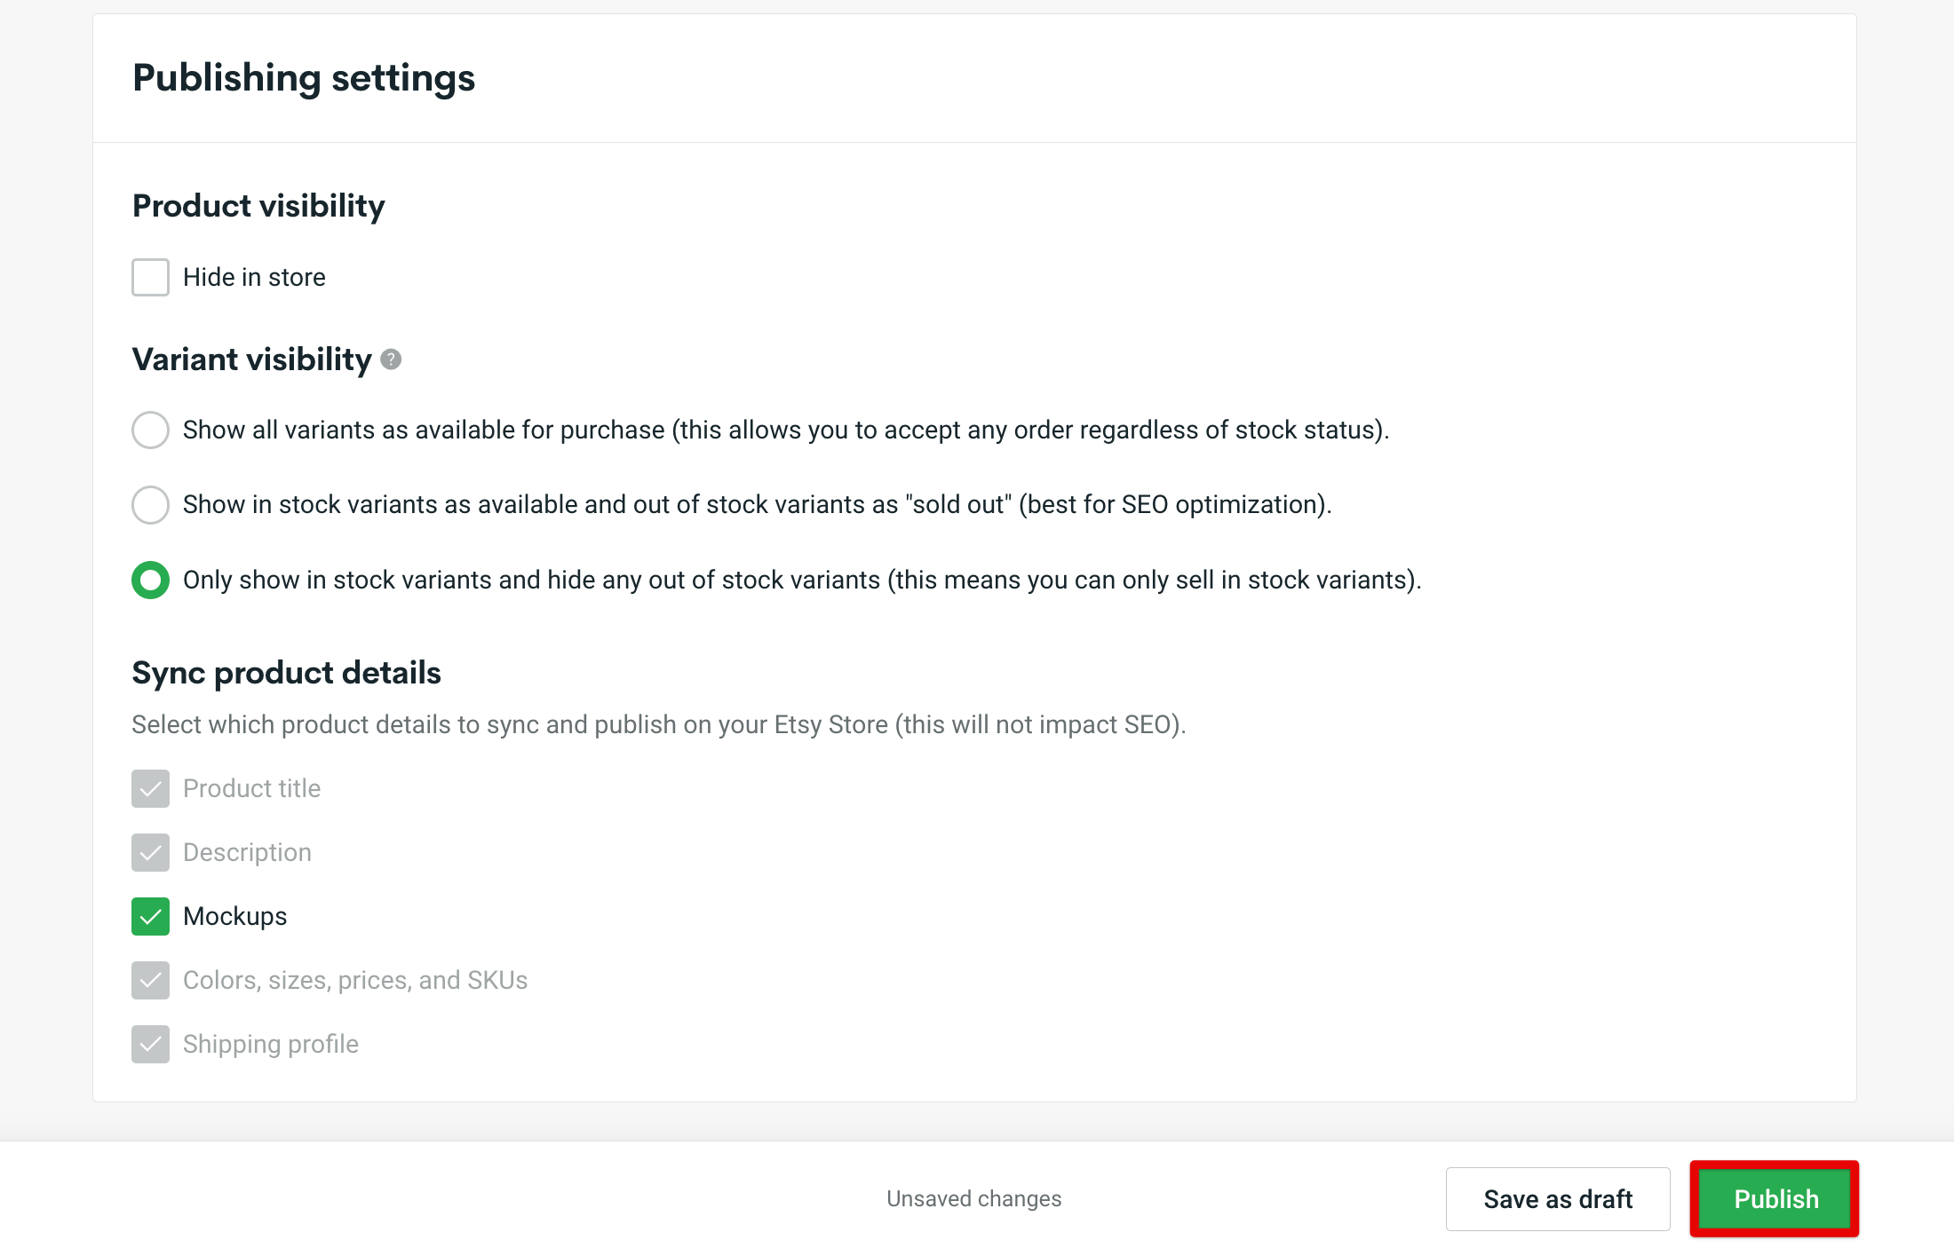Click the Hide in store label text
This screenshot has width=1954, height=1256.
pyautogui.click(x=254, y=276)
